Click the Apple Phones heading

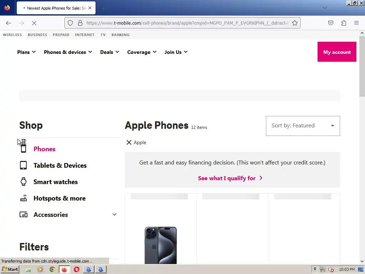point(157,125)
